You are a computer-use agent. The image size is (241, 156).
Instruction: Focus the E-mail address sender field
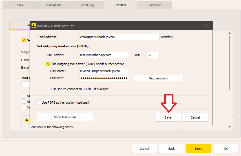click(120, 37)
